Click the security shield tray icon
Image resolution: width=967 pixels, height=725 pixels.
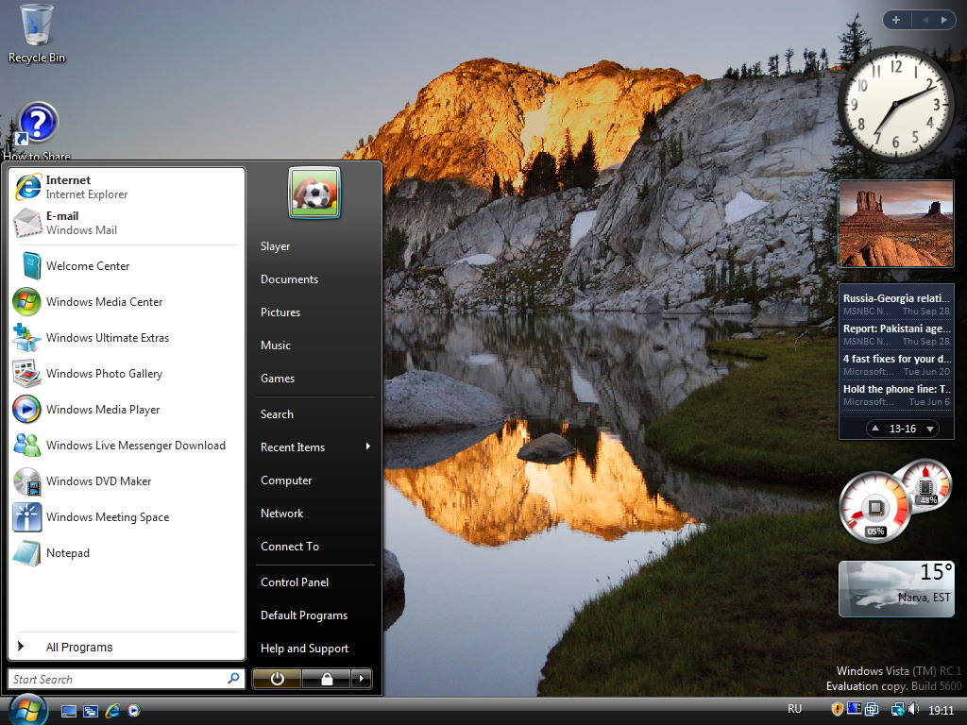pos(837,709)
